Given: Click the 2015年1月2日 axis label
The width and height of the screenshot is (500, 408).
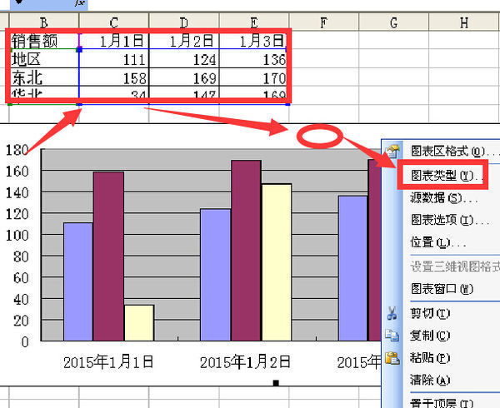Looking at the screenshot, I should coord(245,362).
